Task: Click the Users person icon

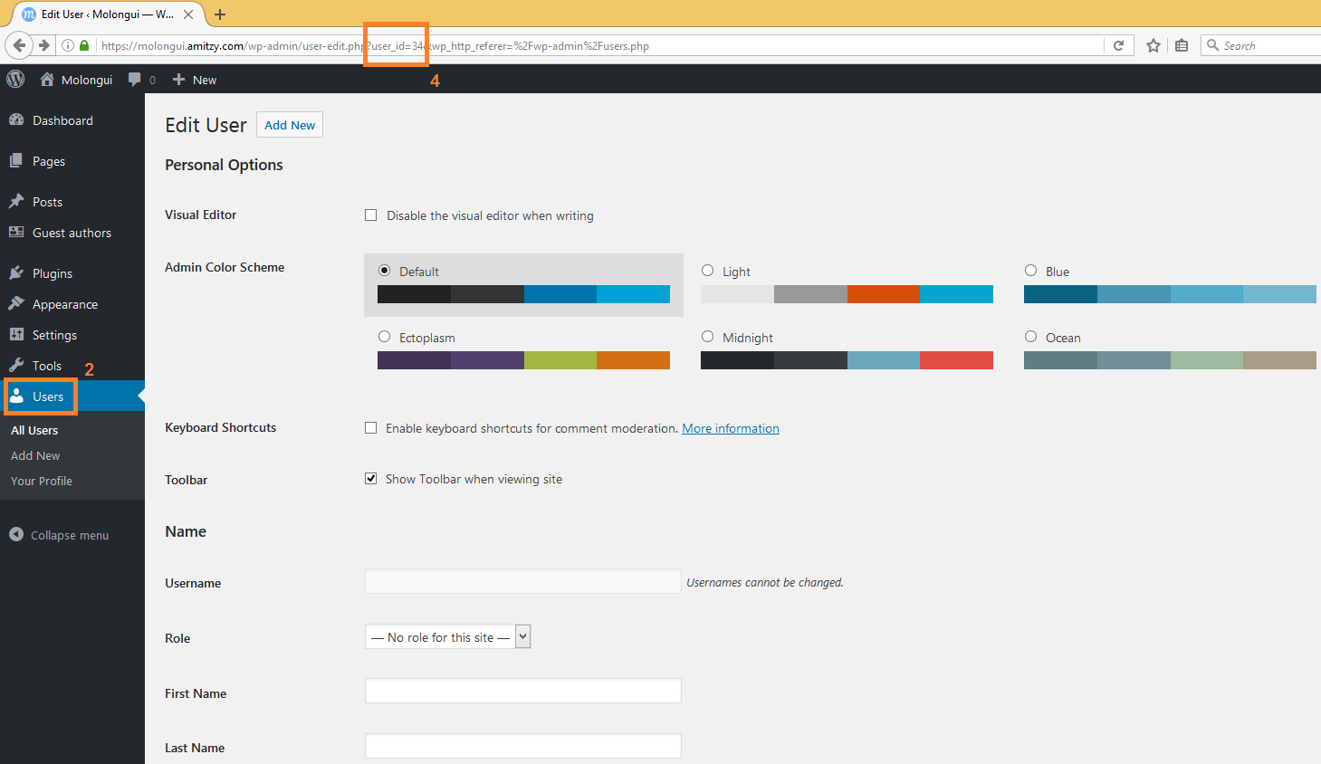Action: (16, 396)
